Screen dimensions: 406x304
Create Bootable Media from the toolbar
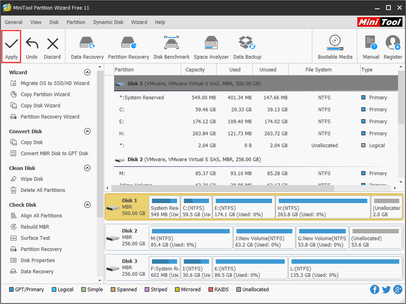(x=335, y=48)
